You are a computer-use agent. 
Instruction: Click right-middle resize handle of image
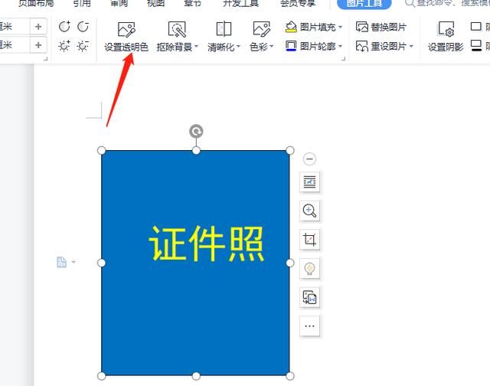point(290,263)
